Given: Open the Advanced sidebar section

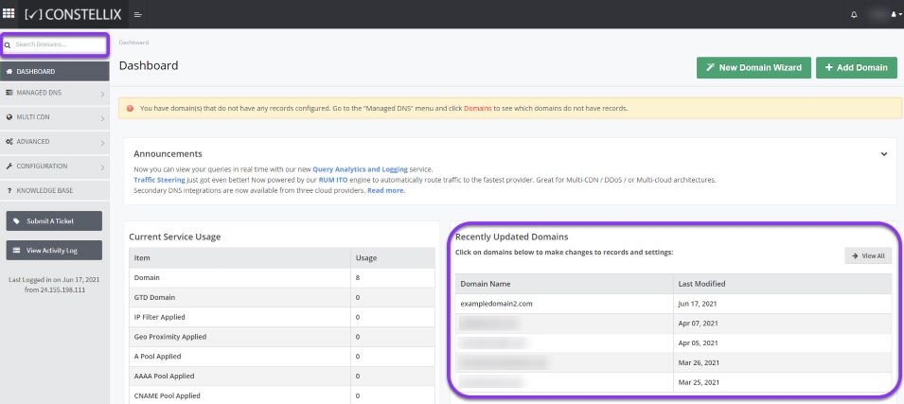Looking at the screenshot, I should (55, 142).
